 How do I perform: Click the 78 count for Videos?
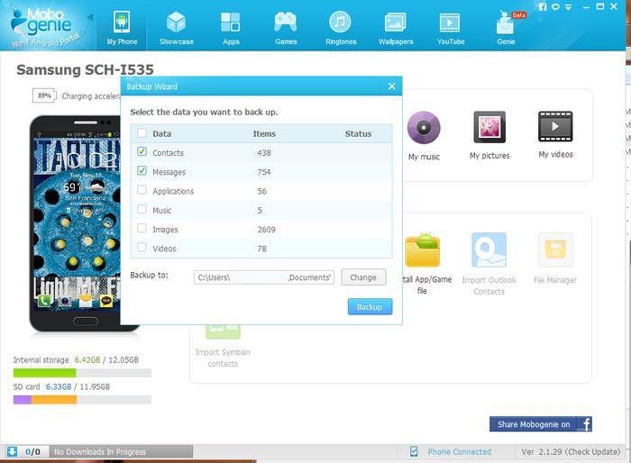click(x=262, y=249)
